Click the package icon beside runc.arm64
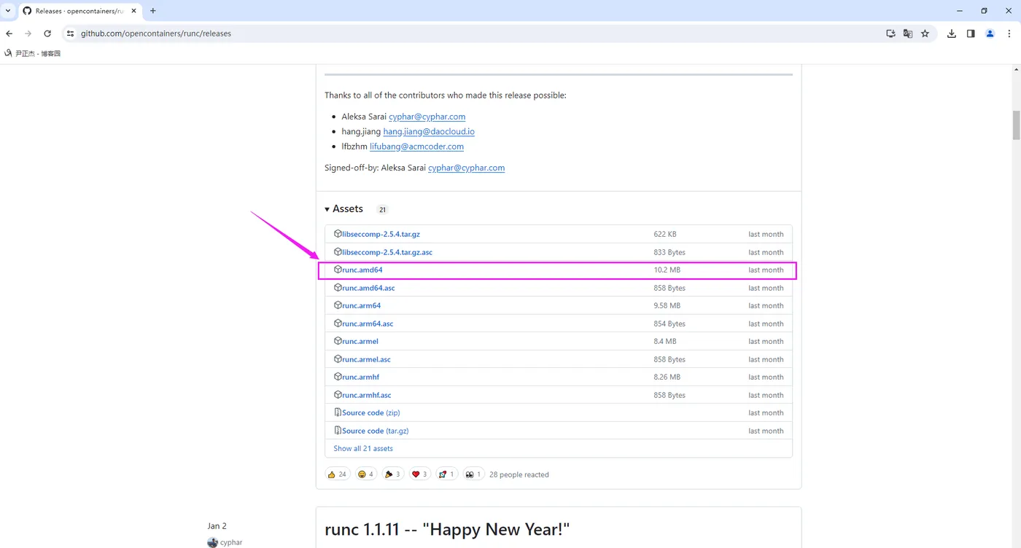1021x548 pixels. coord(338,305)
